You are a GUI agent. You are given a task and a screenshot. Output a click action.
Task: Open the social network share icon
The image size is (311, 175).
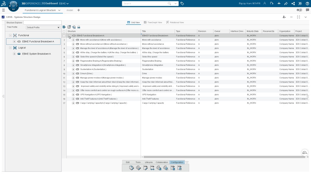(293, 3)
